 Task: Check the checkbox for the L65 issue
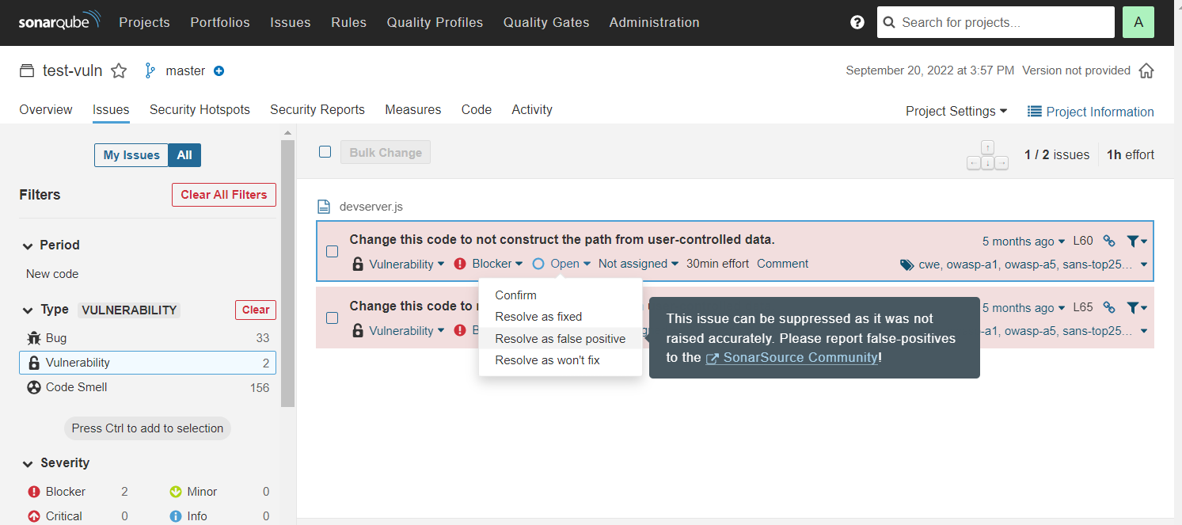click(x=332, y=318)
